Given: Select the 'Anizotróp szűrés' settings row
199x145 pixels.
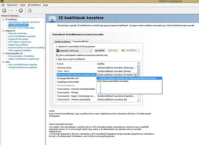Looking at the screenshot, I should pos(97,68).
